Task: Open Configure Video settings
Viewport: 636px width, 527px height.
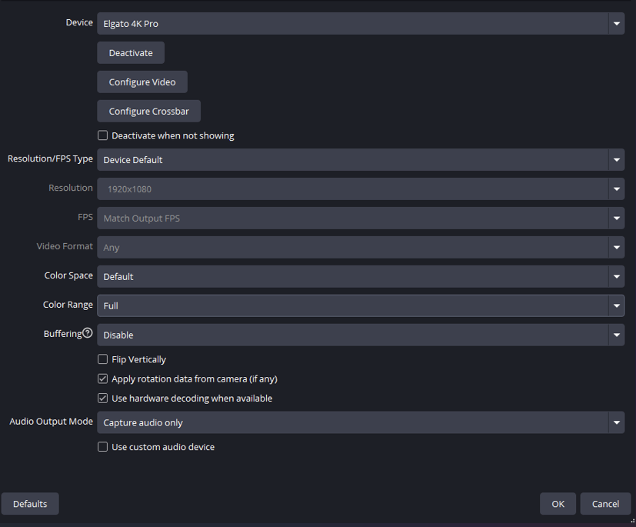Action: click(x=142, y=82)
